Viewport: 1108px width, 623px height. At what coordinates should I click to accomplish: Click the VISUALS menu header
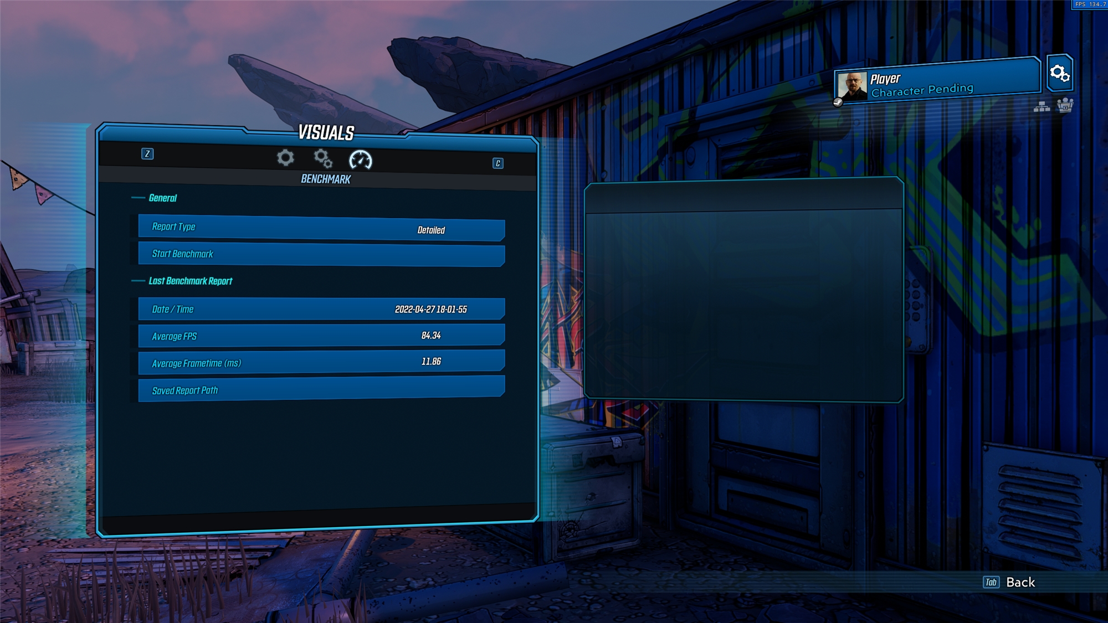(325, 132)
